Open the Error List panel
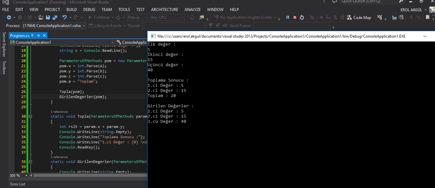 [17, 184]
